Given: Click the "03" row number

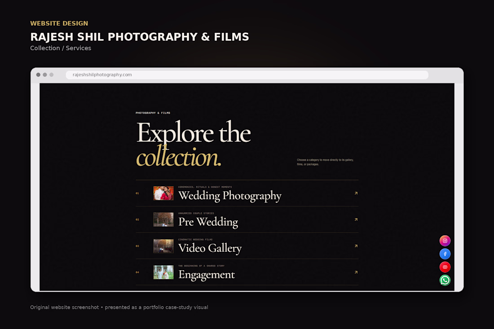Looking at the screenshot, I should [x=137, y=246].
